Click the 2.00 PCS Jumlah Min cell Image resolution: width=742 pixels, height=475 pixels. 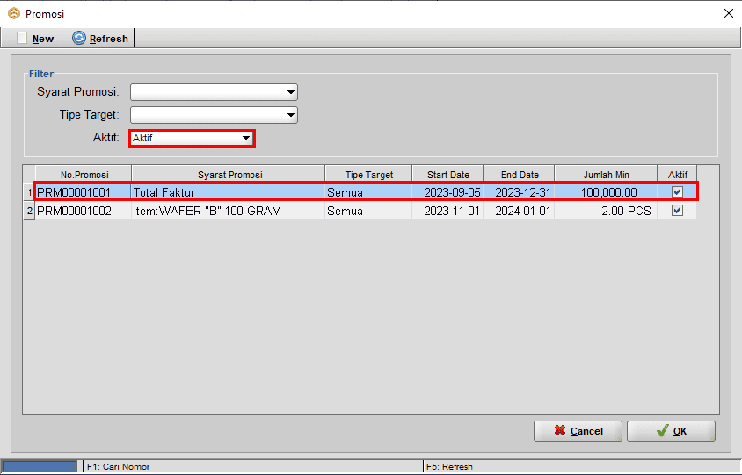click(x=606, y=211)
